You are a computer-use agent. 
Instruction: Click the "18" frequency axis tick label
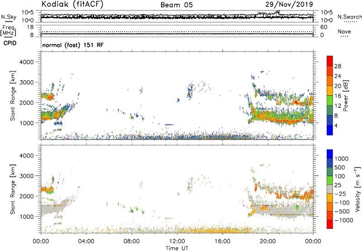(30, 27)
